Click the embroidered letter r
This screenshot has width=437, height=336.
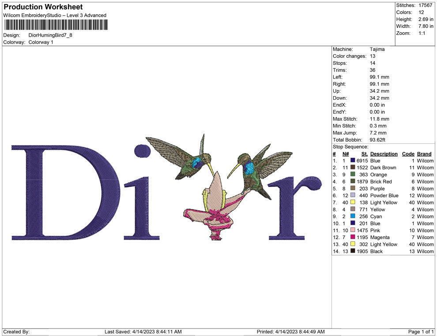point(295,208)
